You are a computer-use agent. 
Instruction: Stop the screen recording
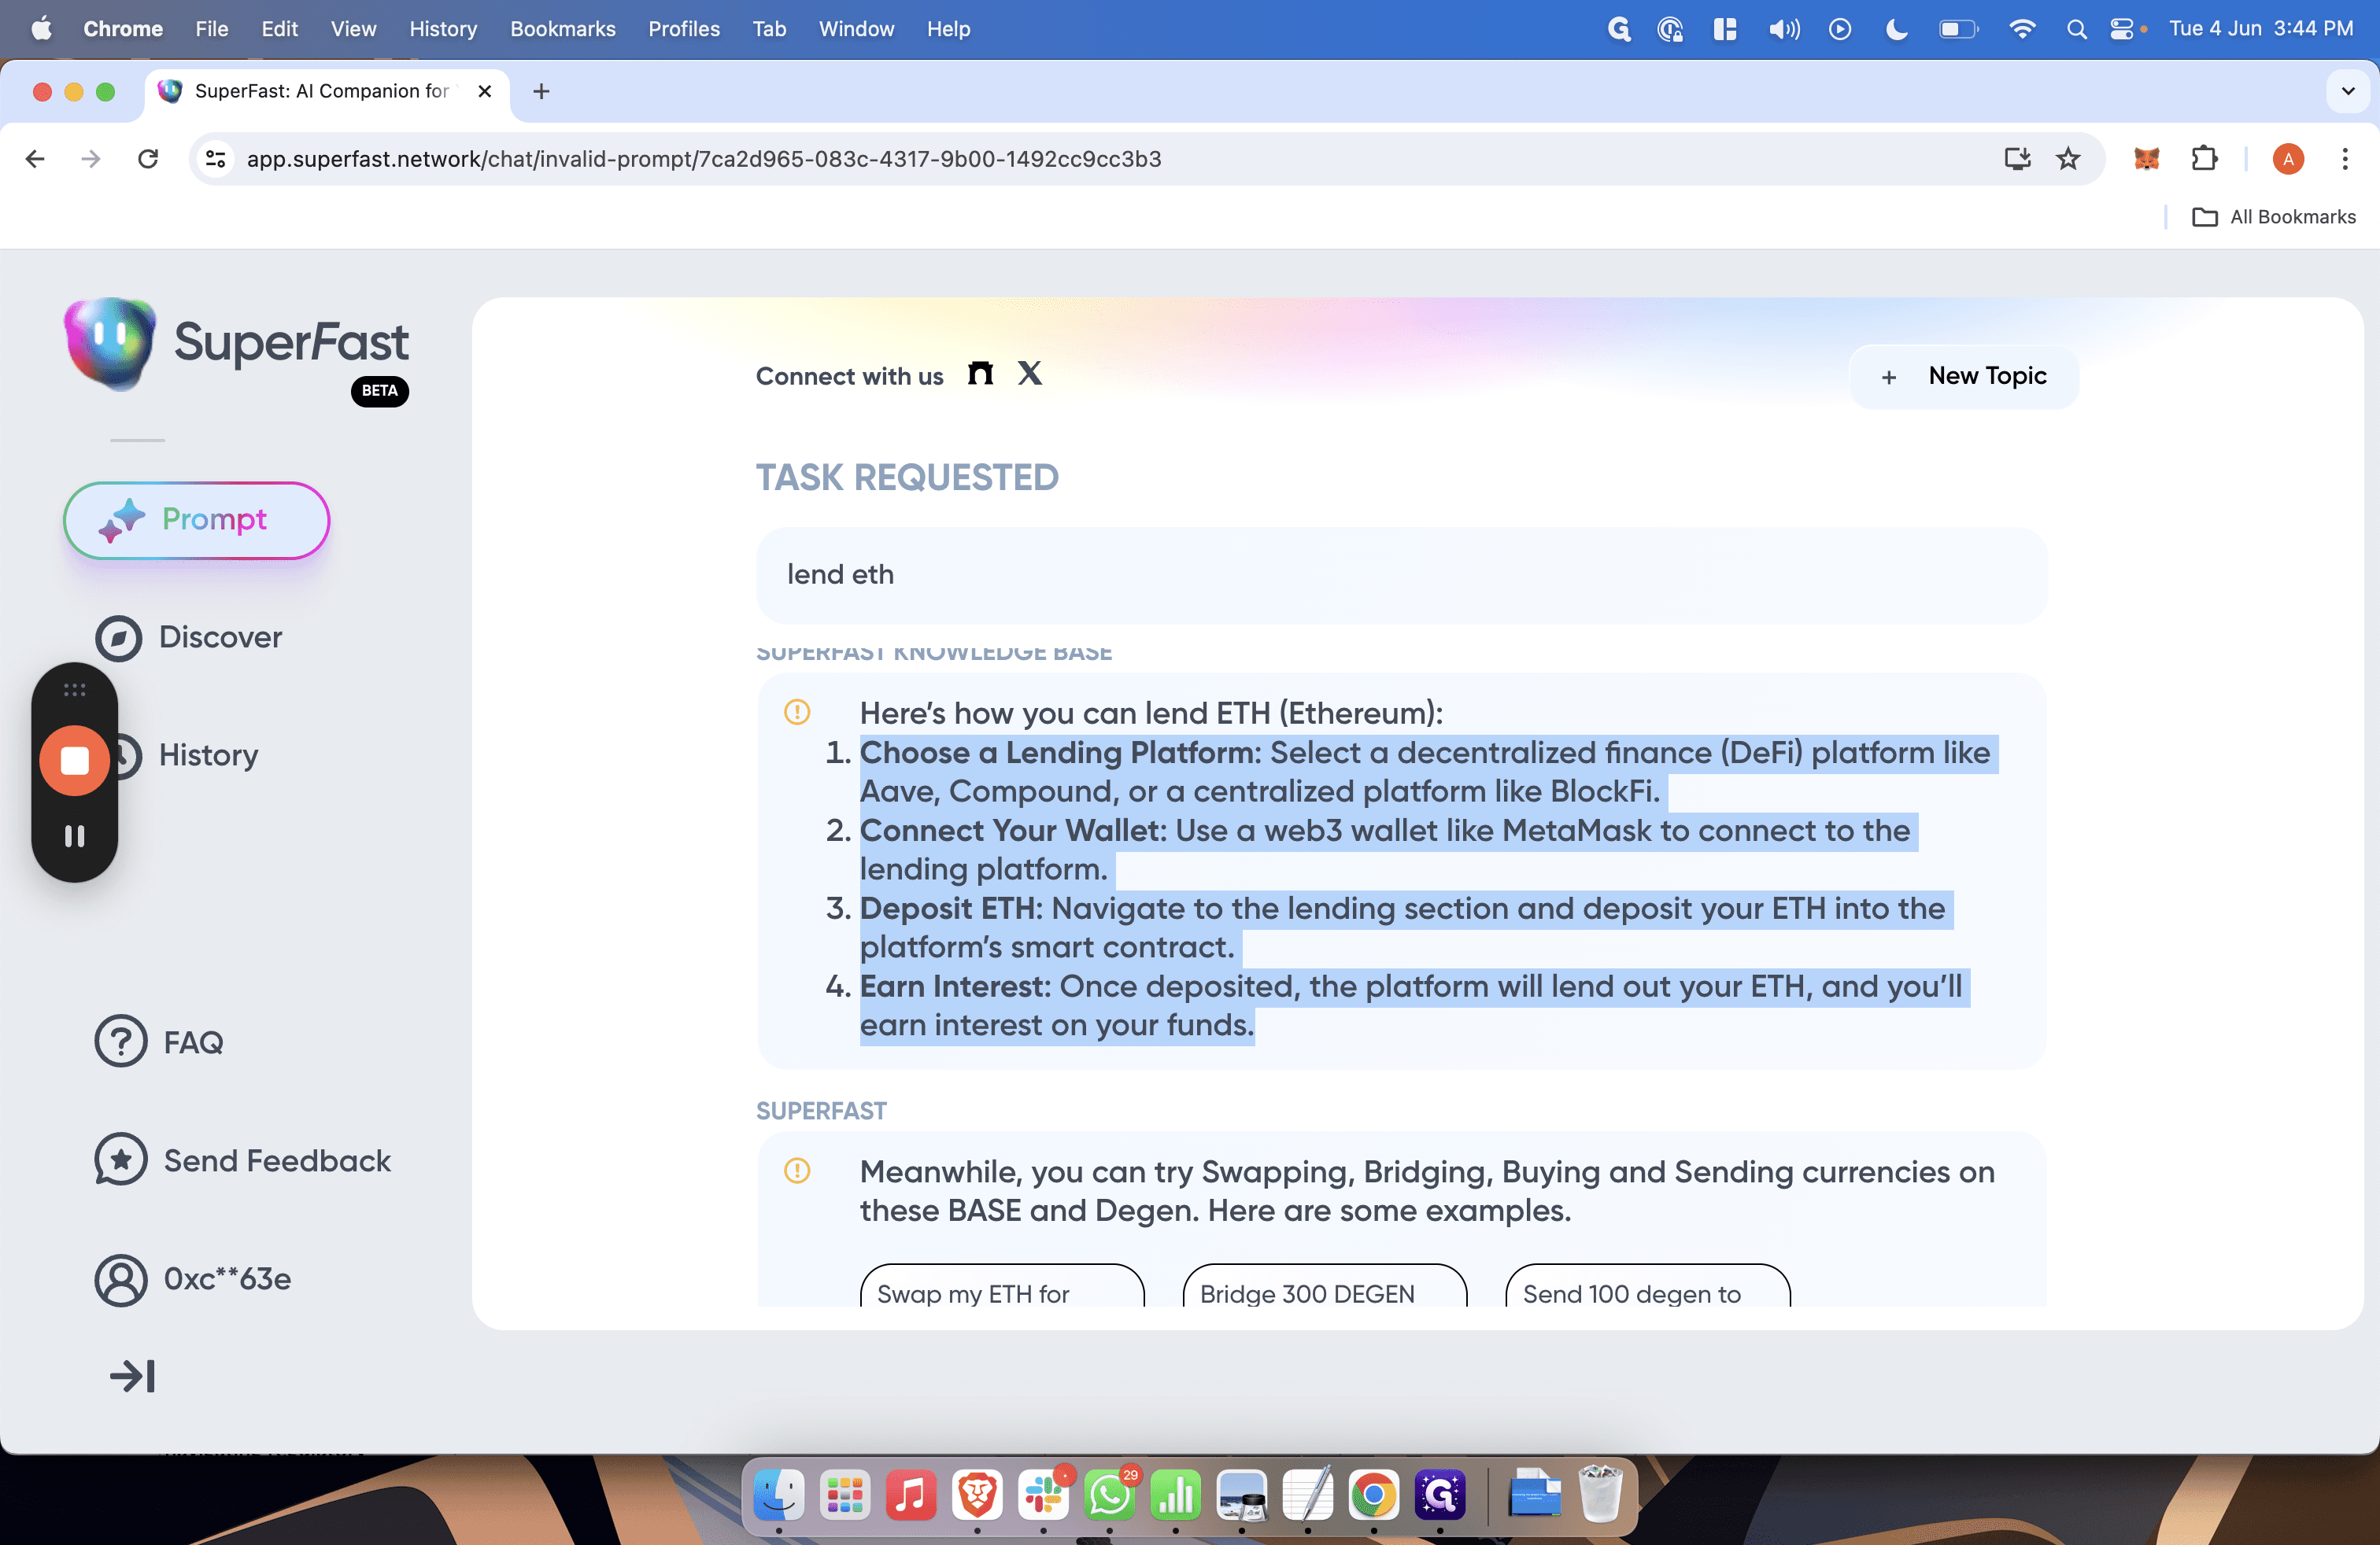[x=74, y=761]
